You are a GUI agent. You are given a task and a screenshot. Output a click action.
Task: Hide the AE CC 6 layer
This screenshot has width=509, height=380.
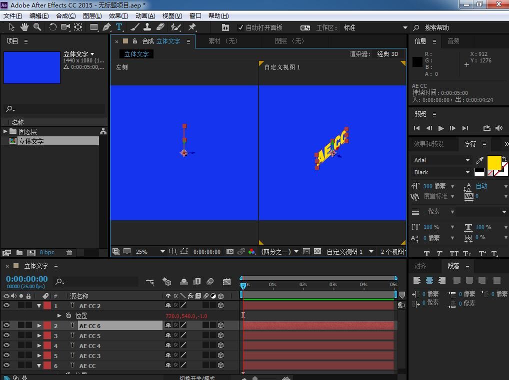click(x=6, y=325)
